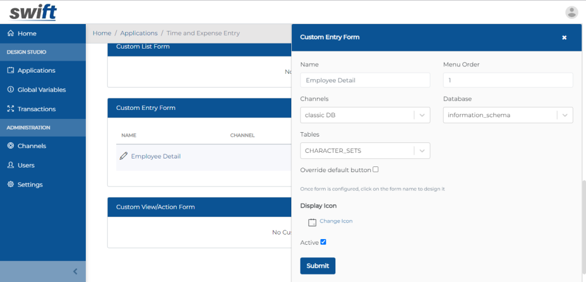Click pencil edit icon beside Employee Detail
Screen dimensions: 586x282
tap(124, 156)
